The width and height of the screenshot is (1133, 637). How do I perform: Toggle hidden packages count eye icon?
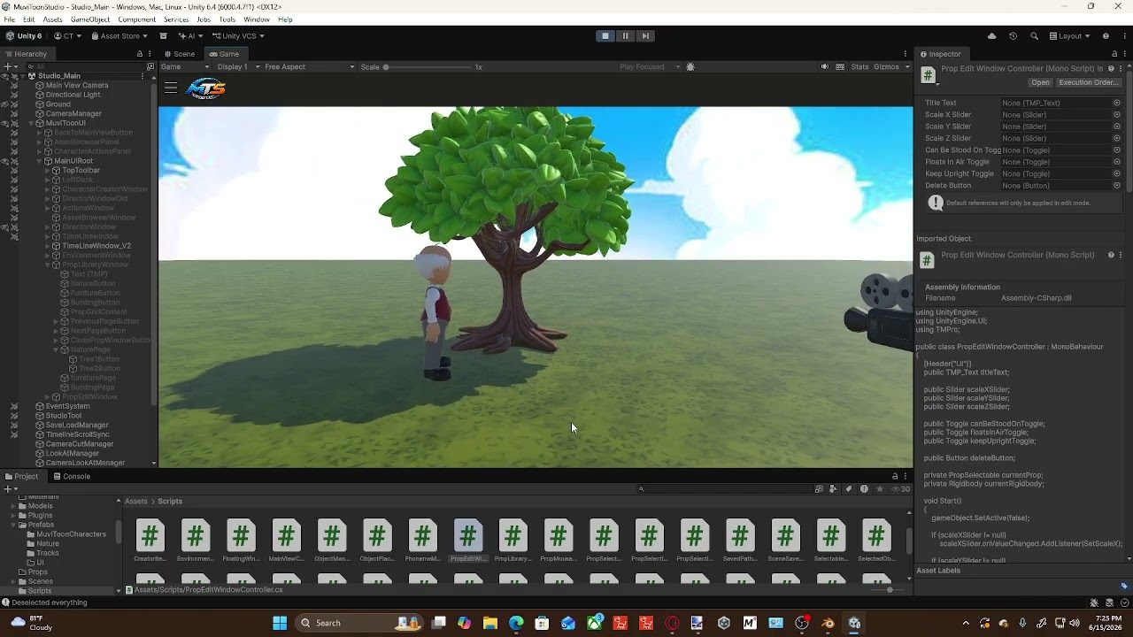pos(900,489)
